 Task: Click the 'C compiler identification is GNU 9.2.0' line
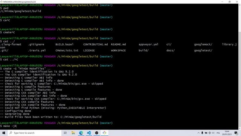pos(37,71)
